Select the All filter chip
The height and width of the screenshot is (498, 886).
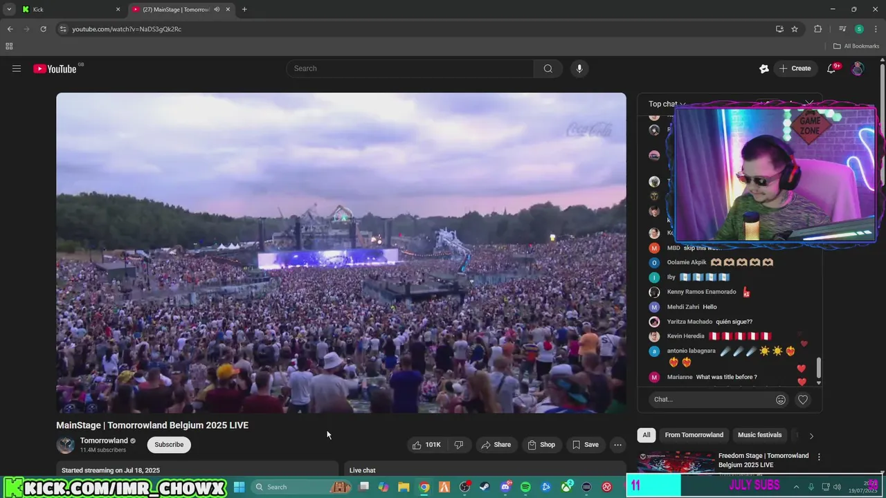click(x=646, y=435)
